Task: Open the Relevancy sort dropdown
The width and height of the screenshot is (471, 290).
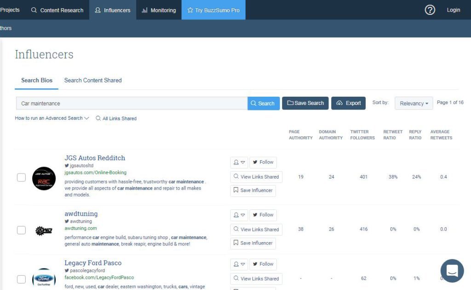Action: 414,103
